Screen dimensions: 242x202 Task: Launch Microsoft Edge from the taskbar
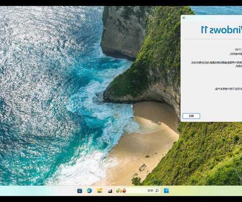89,190
